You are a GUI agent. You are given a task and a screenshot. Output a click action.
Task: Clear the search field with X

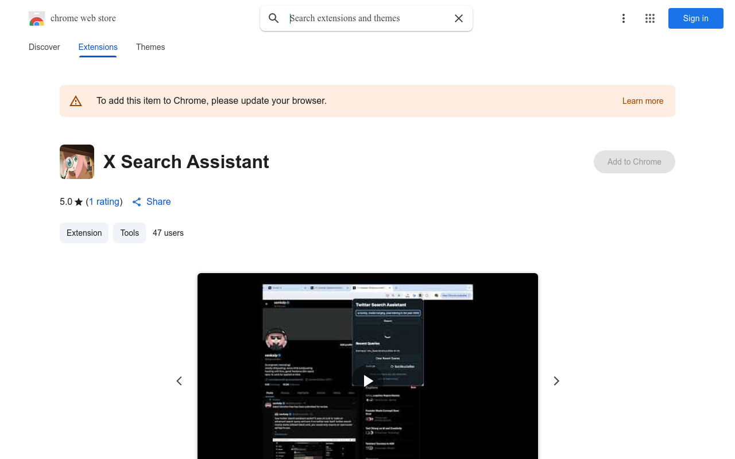tap(459, 18)
